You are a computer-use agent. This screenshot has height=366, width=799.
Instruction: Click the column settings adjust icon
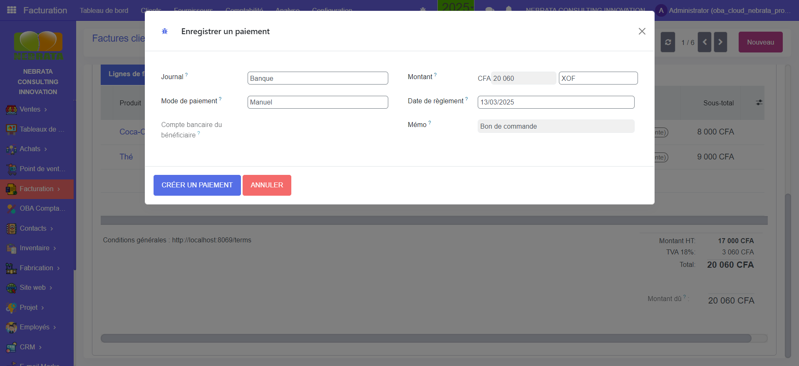759,102
